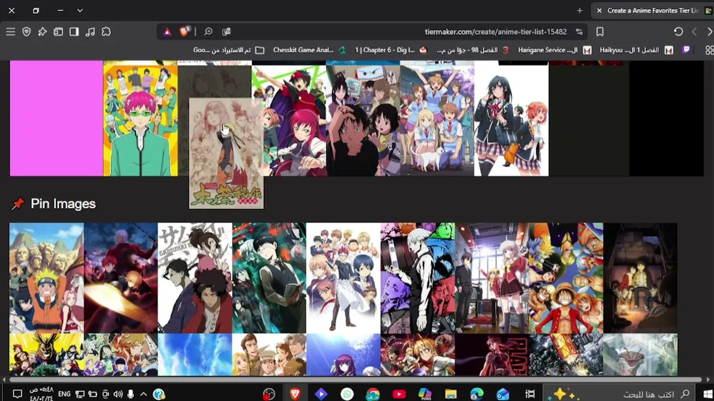Screen dimensions: 714x401
Task: Pick the My Hero Academia yellow image
Action: coord(46,355)
